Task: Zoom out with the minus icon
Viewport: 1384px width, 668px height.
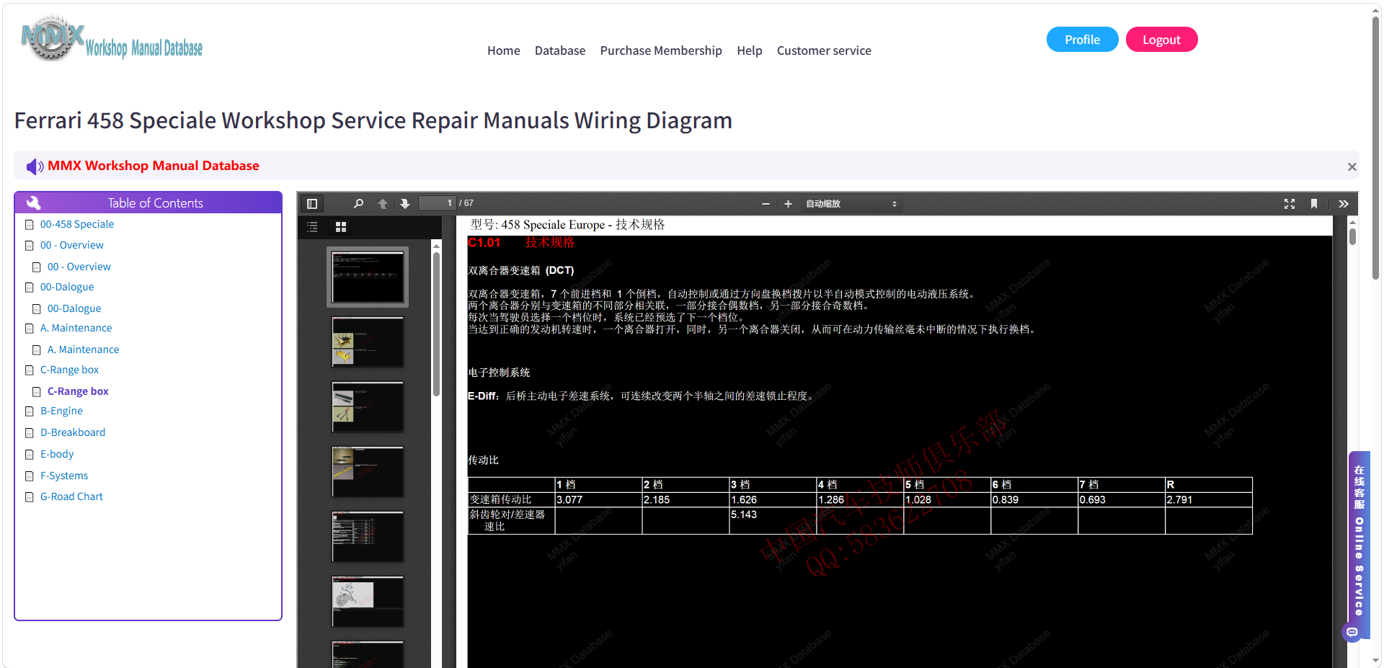Action: pos(766,204)
